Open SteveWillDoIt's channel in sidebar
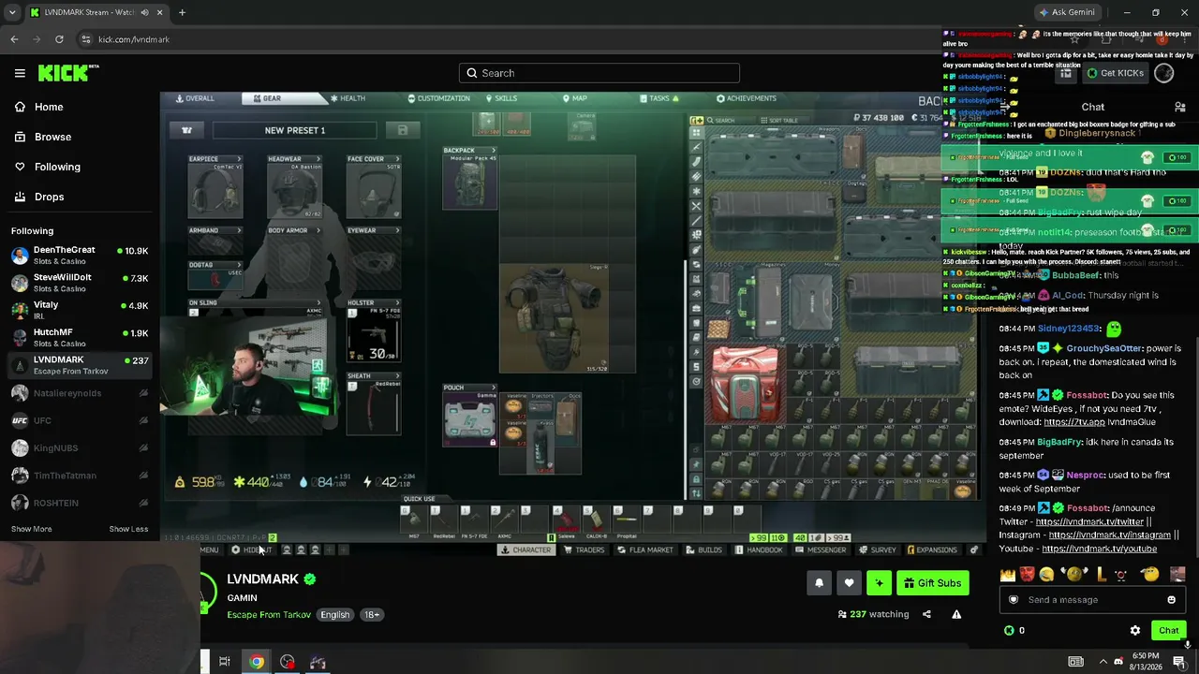 (80, 283)
